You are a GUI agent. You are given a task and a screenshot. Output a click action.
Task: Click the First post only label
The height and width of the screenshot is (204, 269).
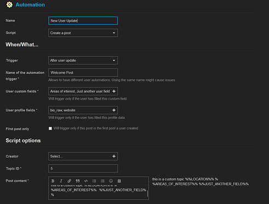tap(17, 129)
